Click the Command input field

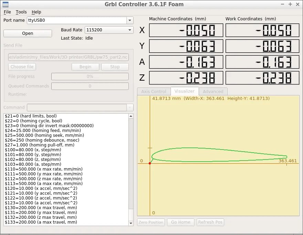pyautogui.click(x=77, y=108)
